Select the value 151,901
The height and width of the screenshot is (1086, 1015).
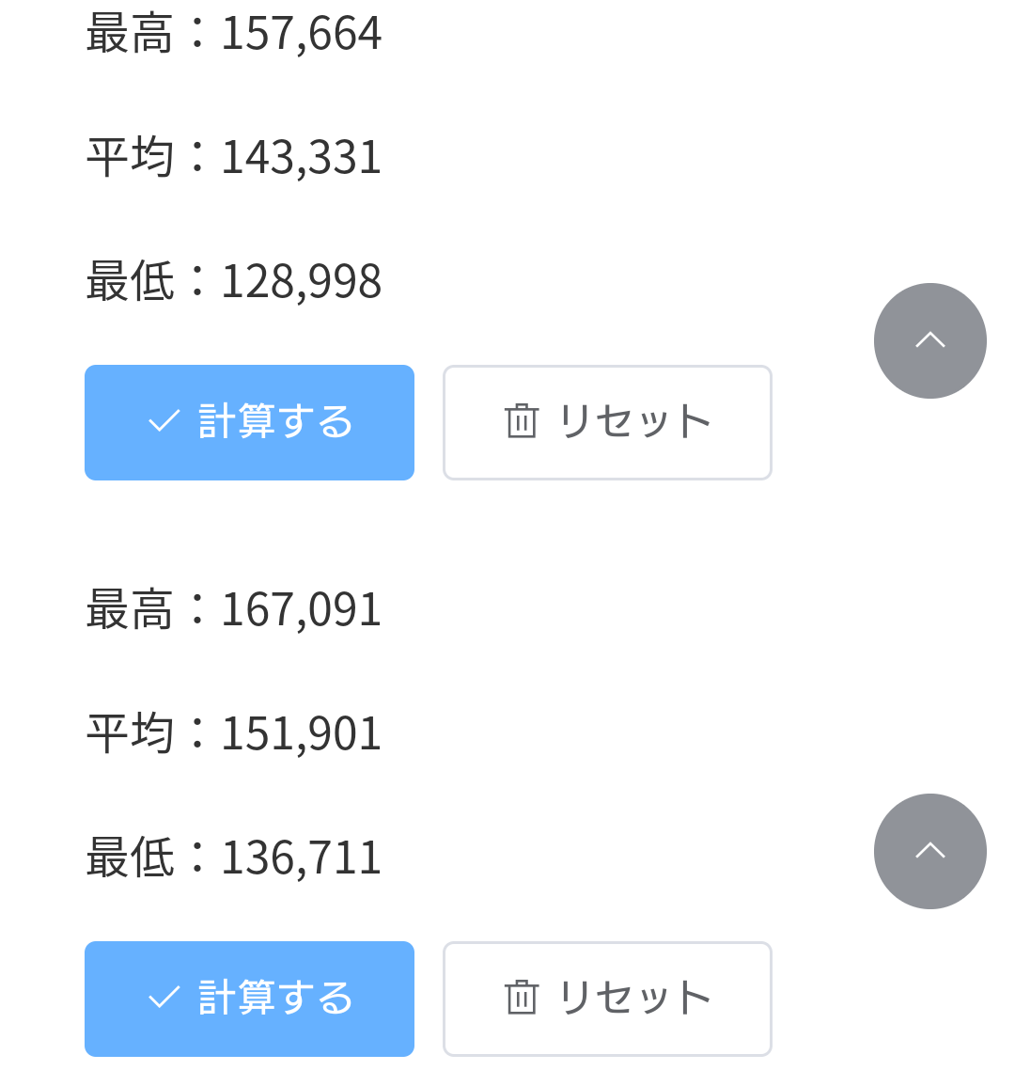click(x=301, y=733)
